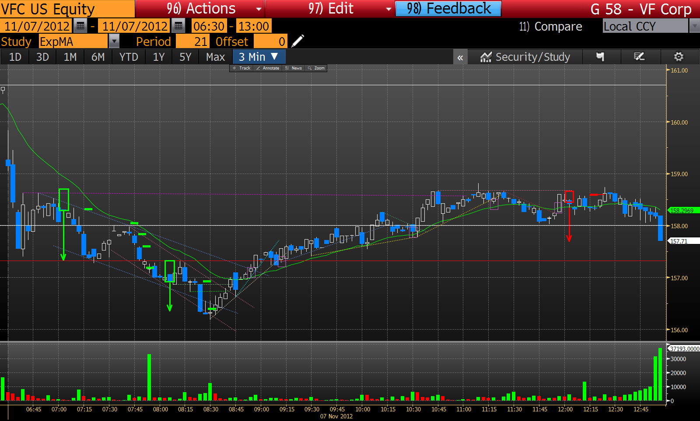Click the Period field showing 21
This screenshot has height=421, width=700.
click(193, 42)
